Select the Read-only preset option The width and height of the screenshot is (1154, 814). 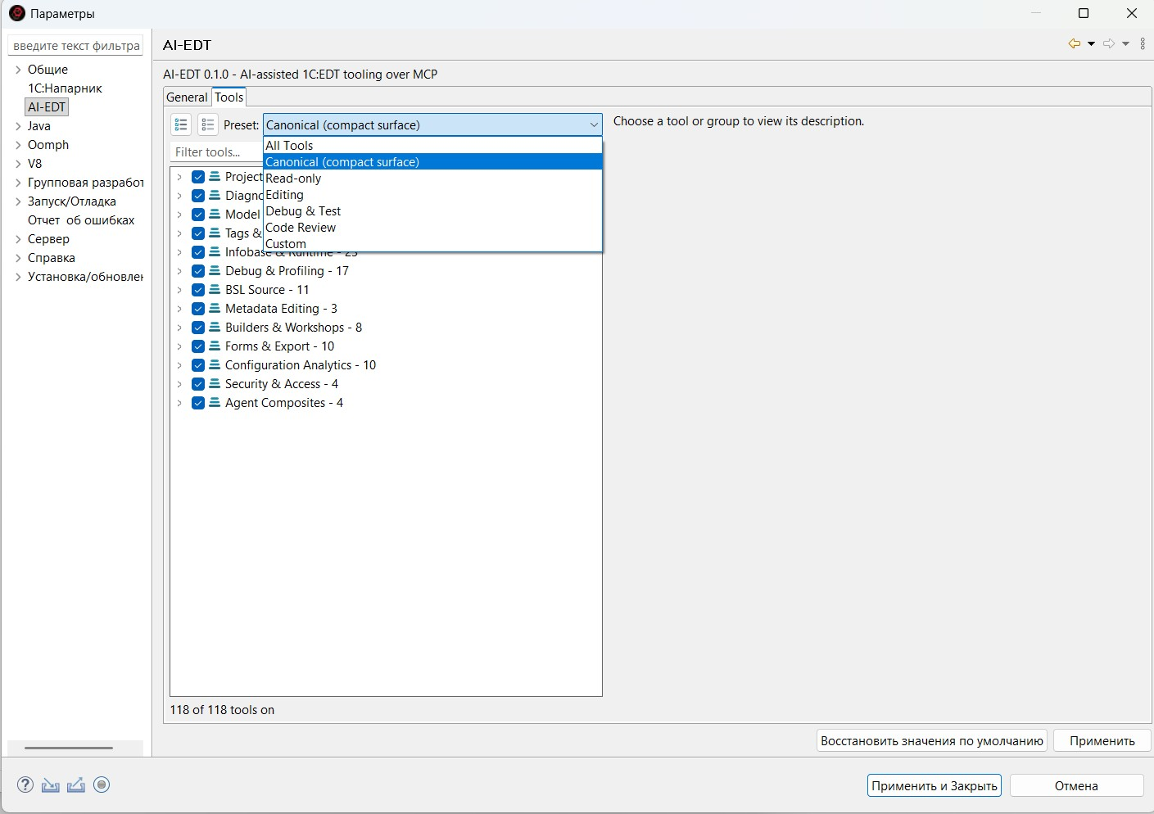tap(432, 178)
